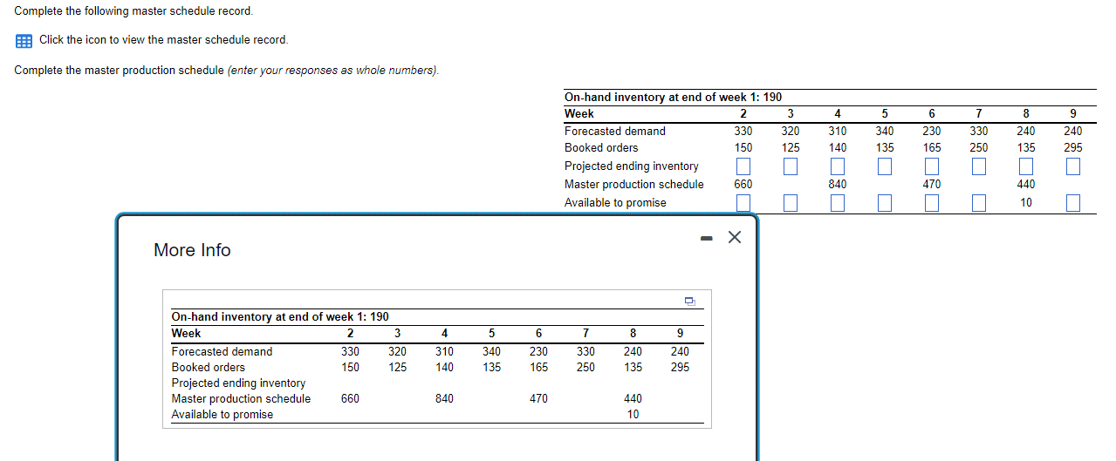
Task: Click MPS value 840 in main table
Action: click(838, 185)
